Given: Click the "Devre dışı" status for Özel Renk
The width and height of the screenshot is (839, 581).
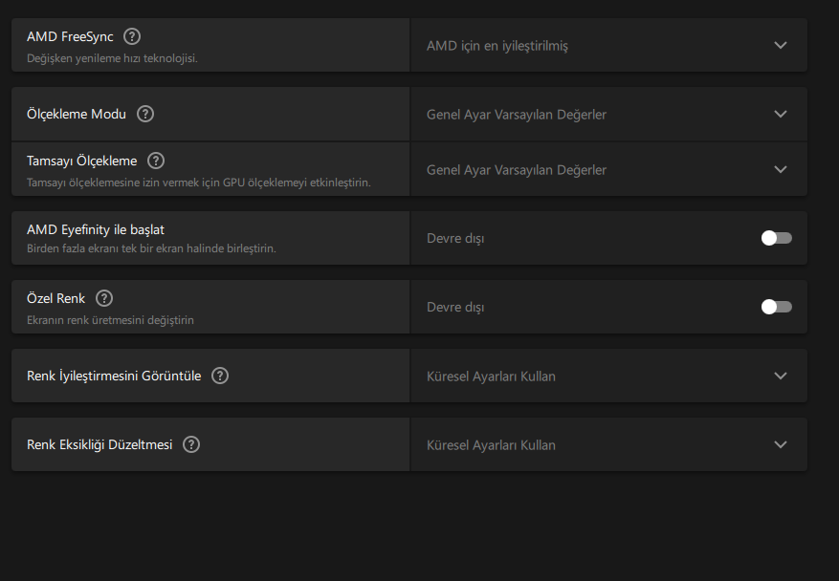Looking at the screenshot, I should point(455,308).
